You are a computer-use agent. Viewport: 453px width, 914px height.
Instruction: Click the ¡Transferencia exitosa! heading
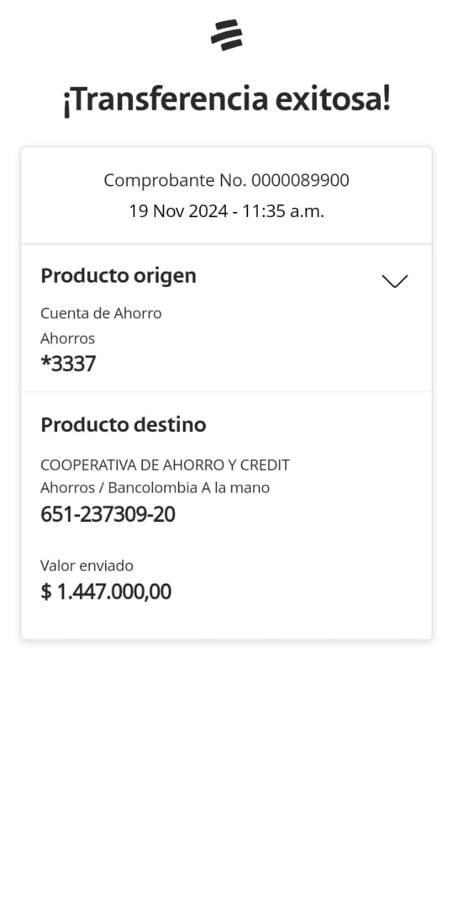pyautogui.click(x=226, y=100)
